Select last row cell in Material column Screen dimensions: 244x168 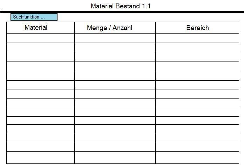point(40,158)
